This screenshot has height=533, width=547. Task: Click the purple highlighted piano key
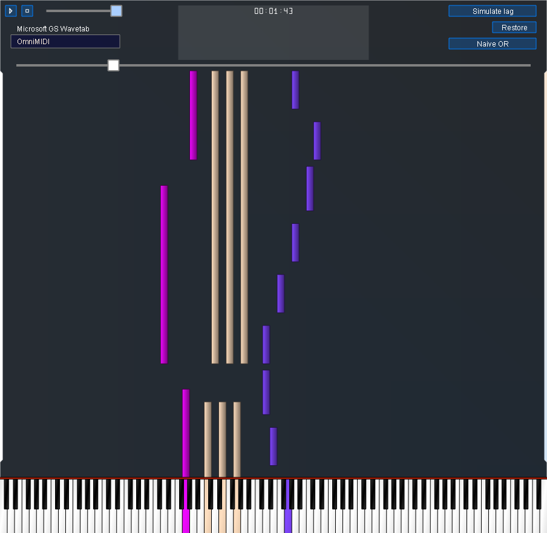[x=288, y=520]
